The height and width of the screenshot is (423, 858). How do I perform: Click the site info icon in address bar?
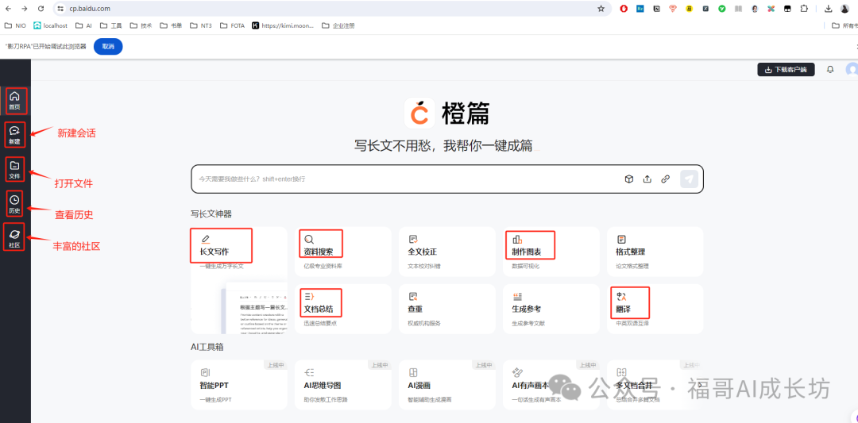tap(60, 9)
